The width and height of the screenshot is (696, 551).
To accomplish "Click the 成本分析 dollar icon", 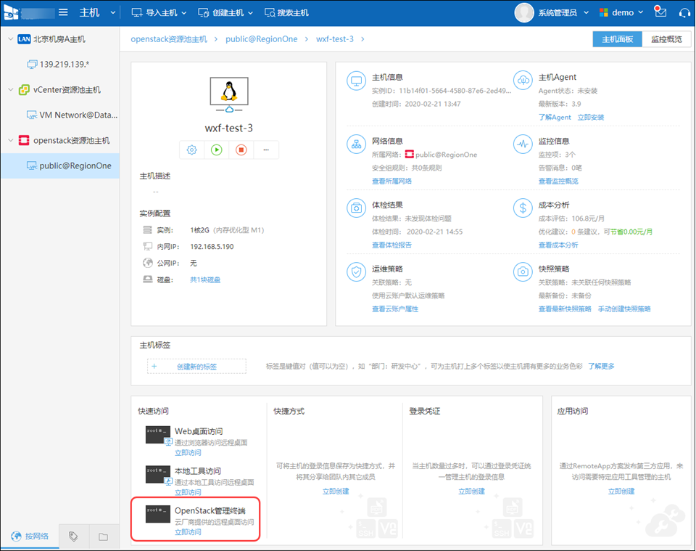I will (x=523, y=208).
